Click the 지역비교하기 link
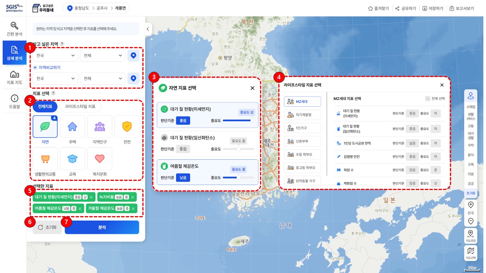This screenshot has width=486, height=273. (x=47, y=67)
